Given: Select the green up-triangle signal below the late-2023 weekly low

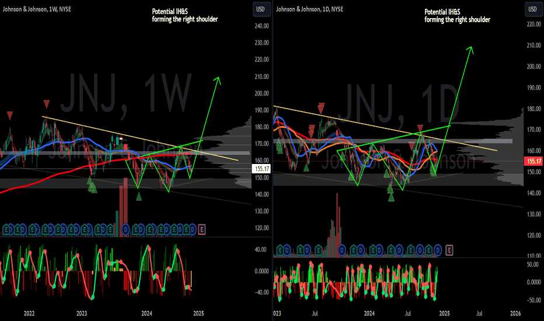Looking at the screenshot, I should coord(139,197).
